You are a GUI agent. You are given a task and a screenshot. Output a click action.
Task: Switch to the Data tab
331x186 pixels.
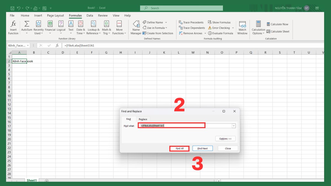(x=90, y=15)
